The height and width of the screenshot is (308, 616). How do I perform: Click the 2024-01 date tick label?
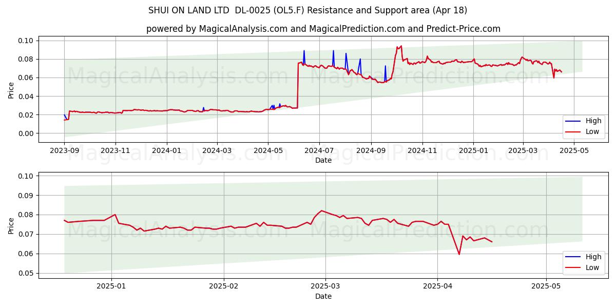click(x=167, y=151)
